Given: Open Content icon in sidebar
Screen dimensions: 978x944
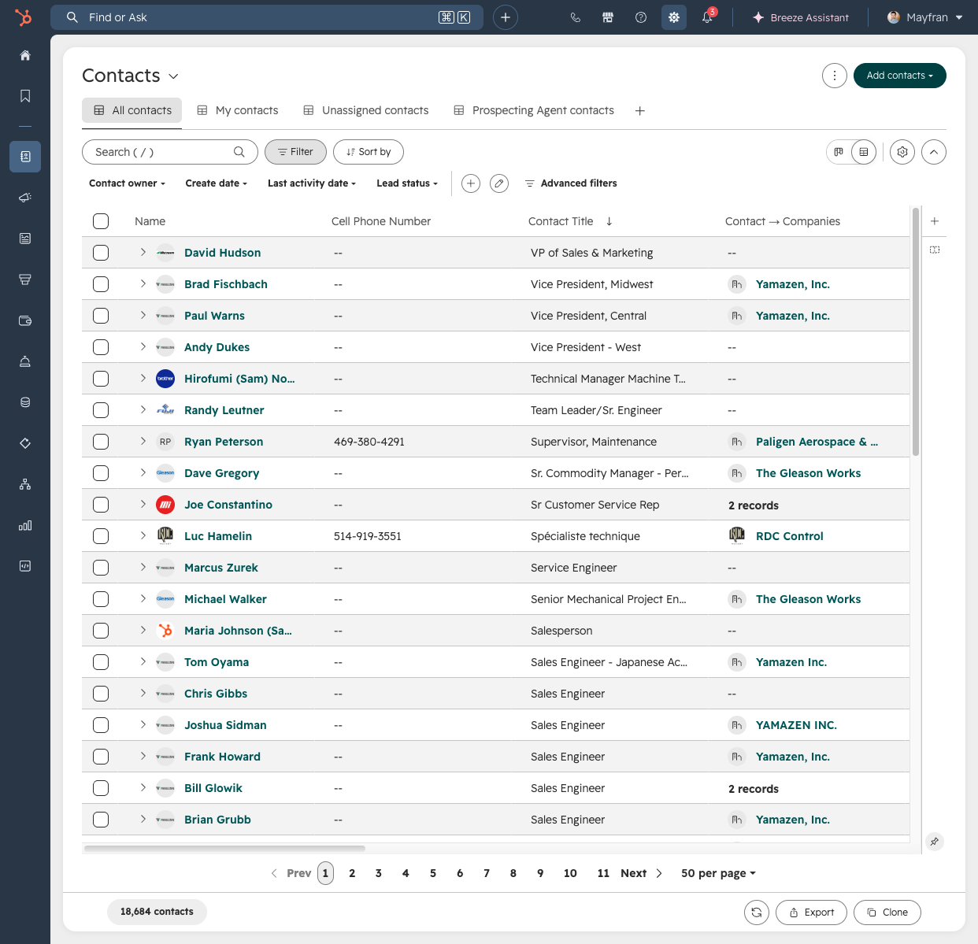Looking at the screenshot, I should (x=25, y=239).
